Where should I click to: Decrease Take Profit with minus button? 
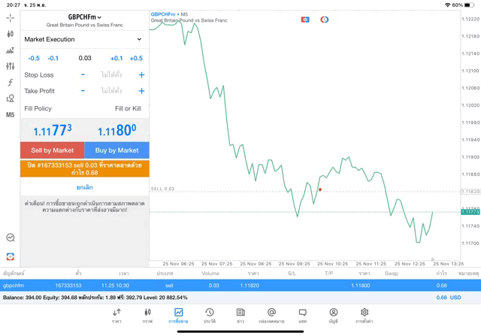click(x=83, y=91)
